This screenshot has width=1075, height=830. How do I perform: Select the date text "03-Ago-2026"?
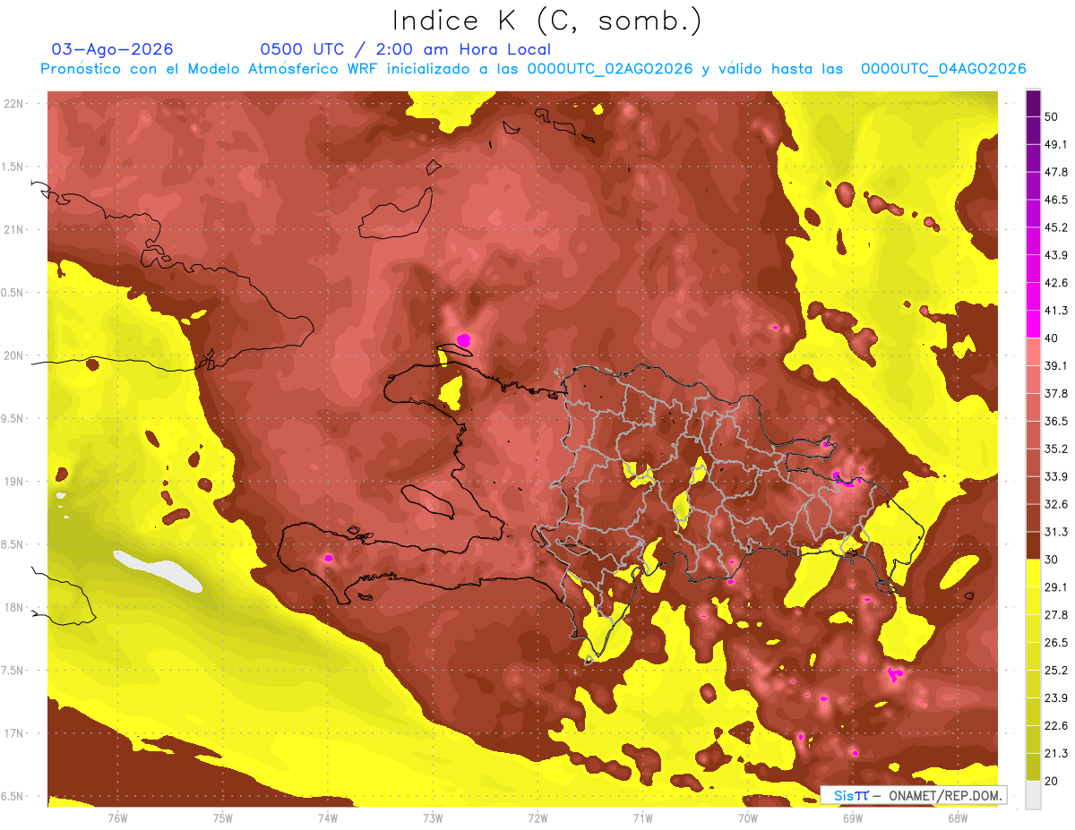tap(112, 49)
